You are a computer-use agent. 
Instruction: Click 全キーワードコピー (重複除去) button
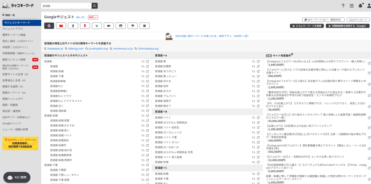pos(323,20)
